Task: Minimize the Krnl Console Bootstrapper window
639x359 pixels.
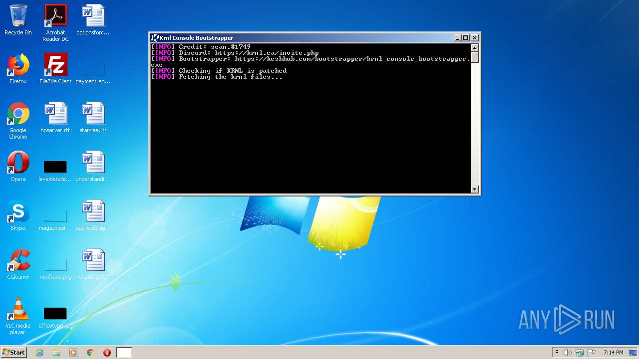Action: click(457, 38)
